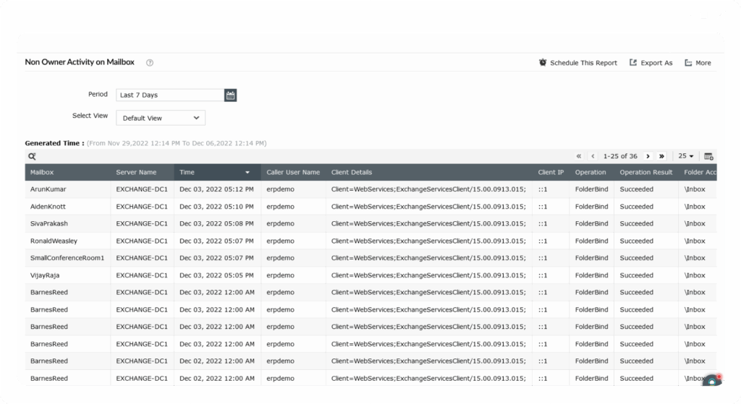Jump to last page of results
This screenshot has height=404, width=741.
[x=661, y=156]
